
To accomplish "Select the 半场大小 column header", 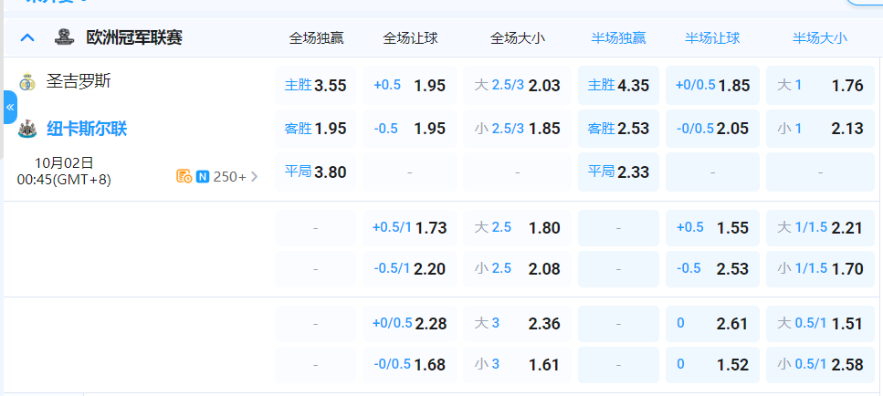I will click(x=819, y=38).
